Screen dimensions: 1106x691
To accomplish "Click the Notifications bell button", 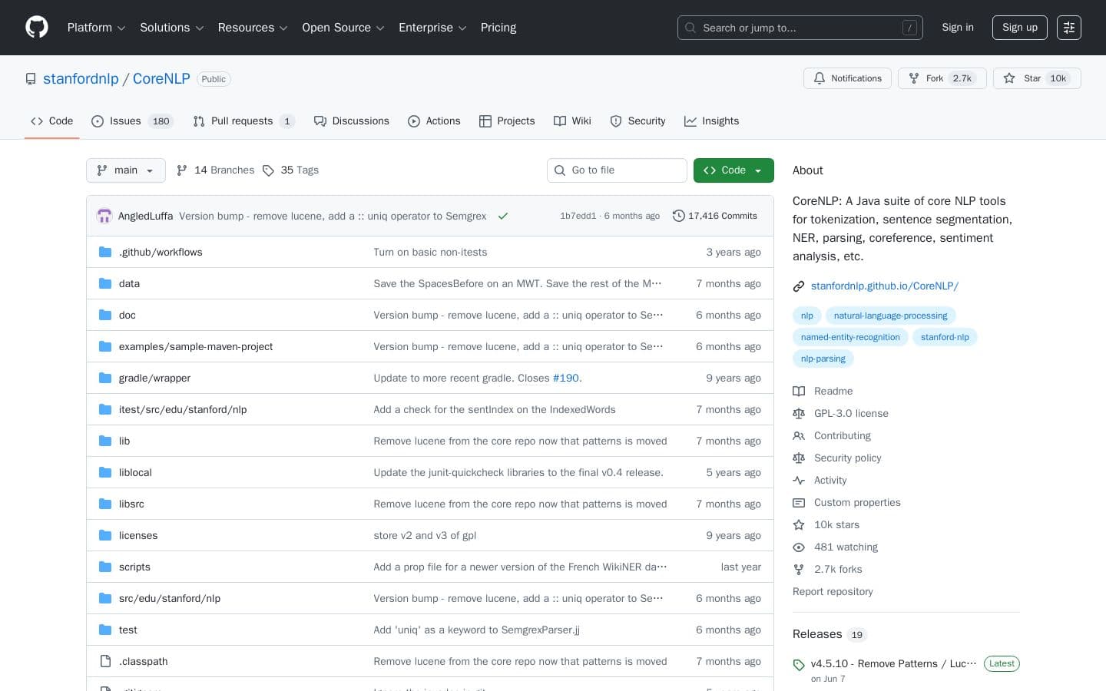I will point(847,78).
